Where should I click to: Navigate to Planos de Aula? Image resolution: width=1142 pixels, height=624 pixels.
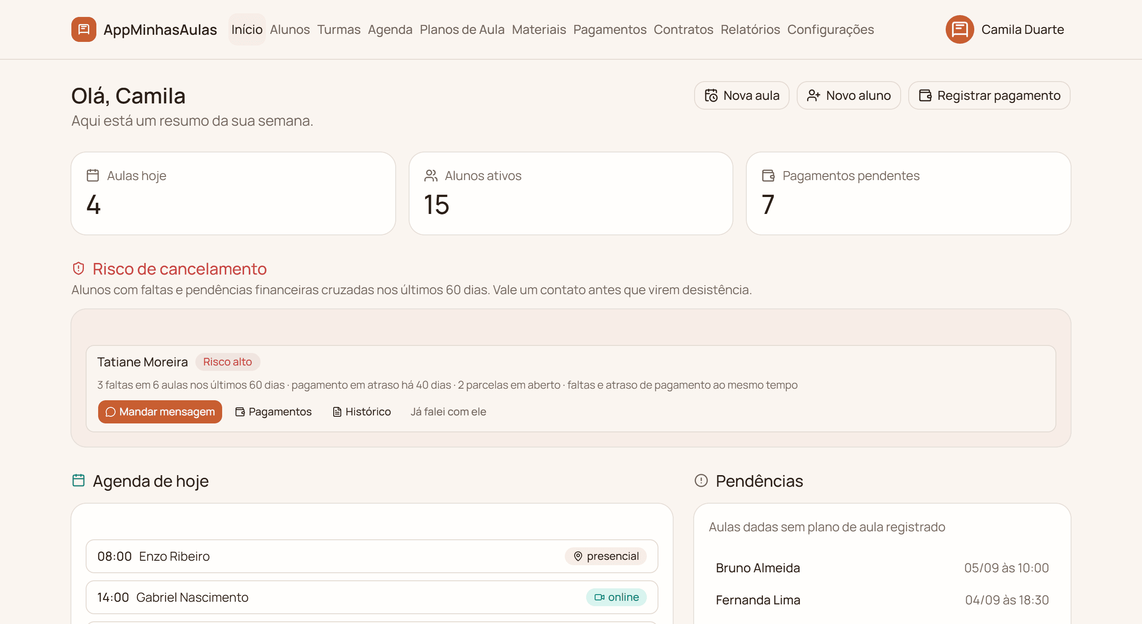462,29
